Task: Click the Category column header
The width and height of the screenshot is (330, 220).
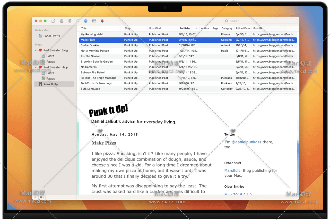Action: pos(227,28)
